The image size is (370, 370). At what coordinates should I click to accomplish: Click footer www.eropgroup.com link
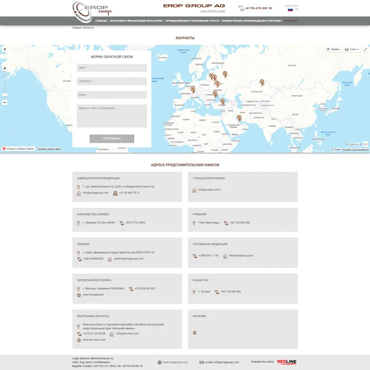click(175, 362)
